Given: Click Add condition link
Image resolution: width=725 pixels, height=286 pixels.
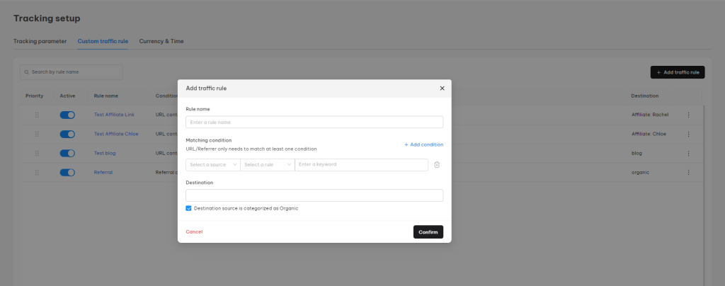Looking at the screenshot, I should 423,144.
